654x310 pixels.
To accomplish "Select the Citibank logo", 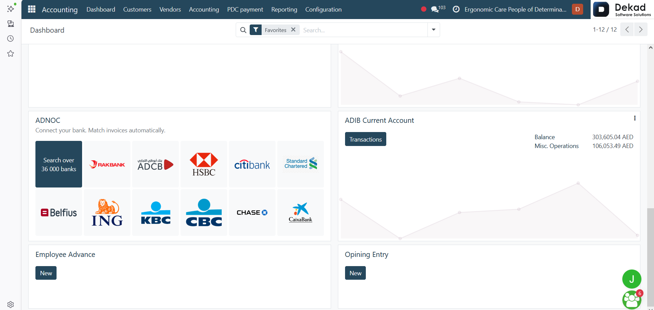I will coord(252,164).
